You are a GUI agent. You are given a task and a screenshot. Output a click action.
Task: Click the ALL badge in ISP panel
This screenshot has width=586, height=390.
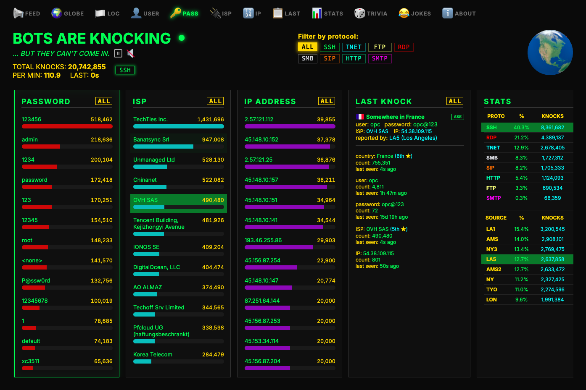click(215, 101)
